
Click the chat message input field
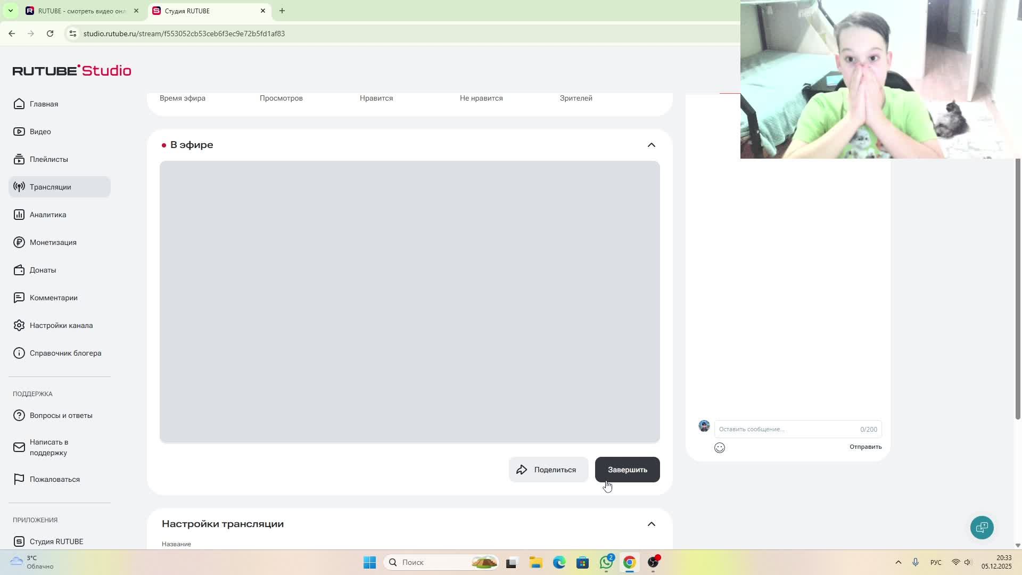point(785,429)
